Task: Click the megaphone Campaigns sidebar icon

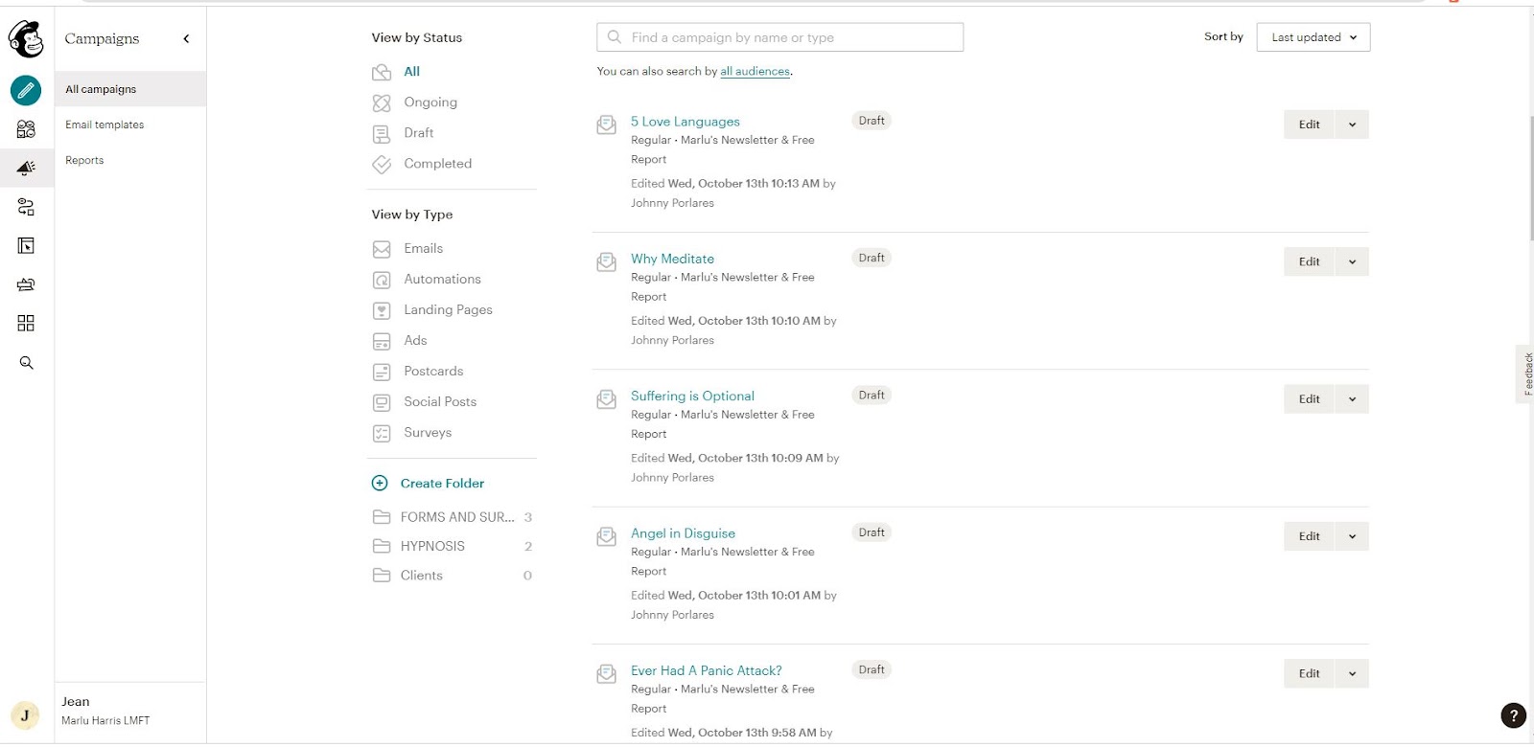Action: pyautogui.click(x=26, y=168)
